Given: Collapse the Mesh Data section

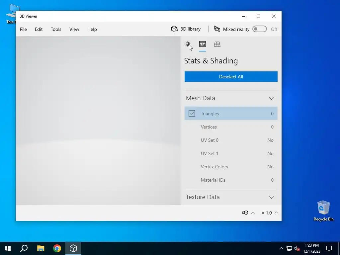Looking at the screenshot, I should 272,98.
